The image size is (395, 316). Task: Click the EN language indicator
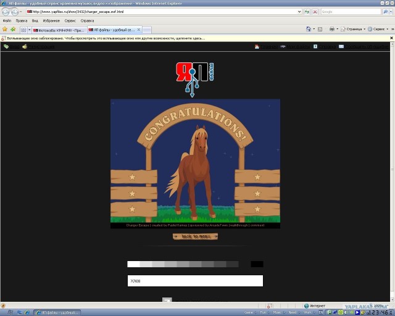pos(321,312)
